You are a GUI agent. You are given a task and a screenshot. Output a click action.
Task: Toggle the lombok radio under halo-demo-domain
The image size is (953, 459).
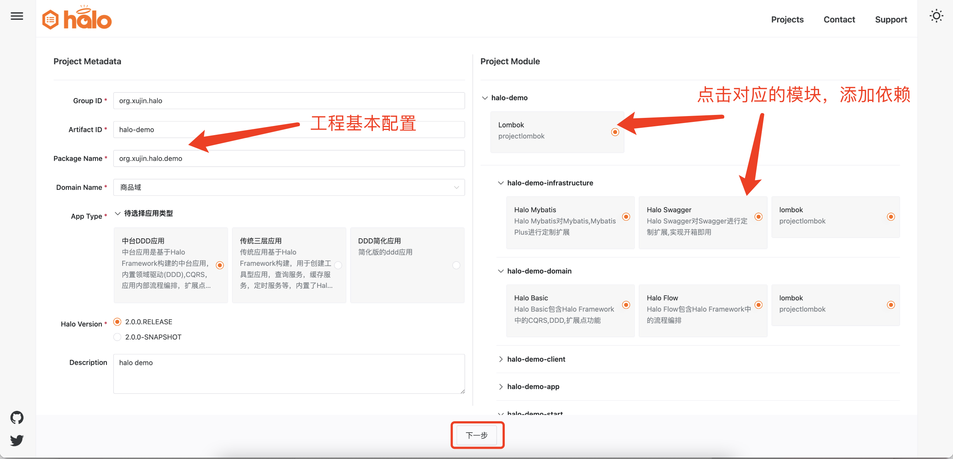(891, 305)
